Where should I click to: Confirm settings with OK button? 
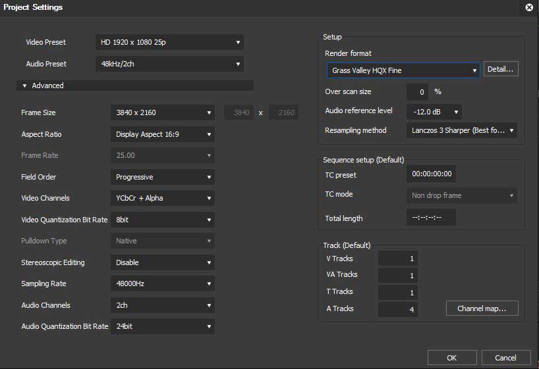[x=452, y=358]
